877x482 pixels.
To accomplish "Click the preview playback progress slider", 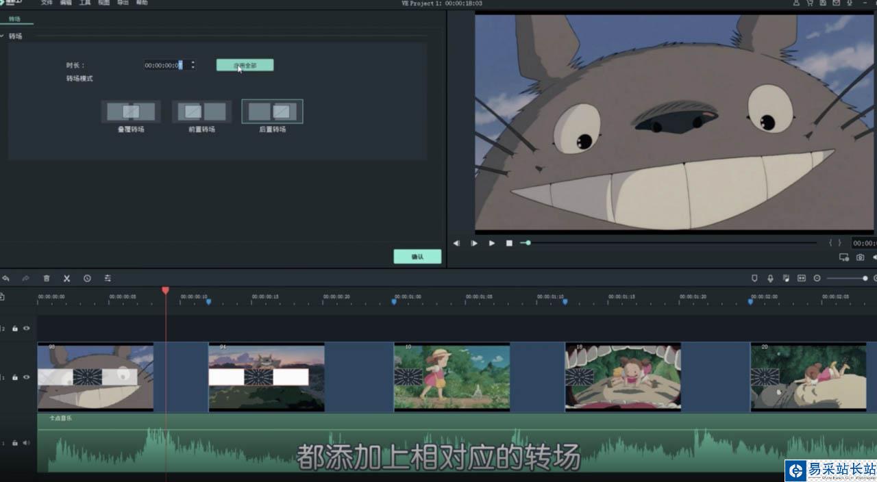I will [668, 242].
